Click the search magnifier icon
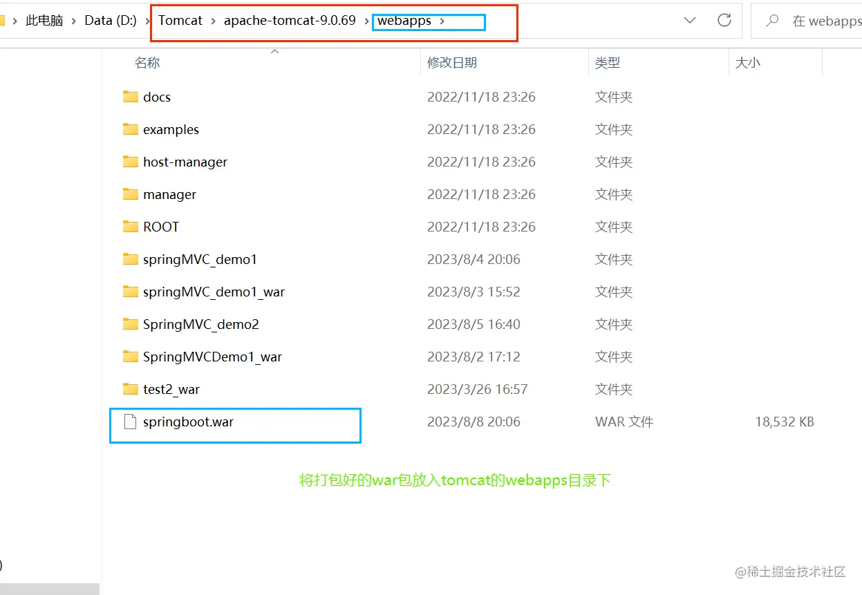The width and height of the screenshot is (862, 595). 771,21
